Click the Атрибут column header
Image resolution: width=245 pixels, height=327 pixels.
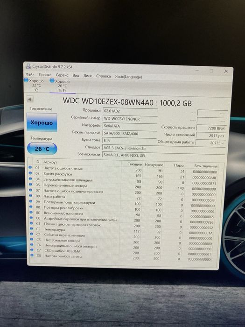[50, 162]
